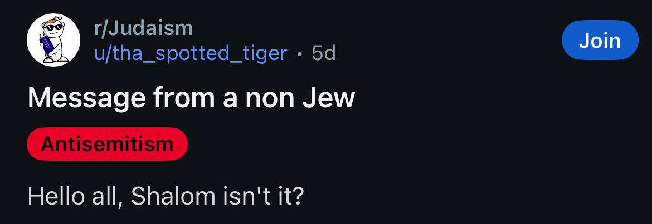The width and height of the screenshot is (652, 224).
Task: Click the post text 'Hello all, Shalom isn't it?'
Action: 166,196
